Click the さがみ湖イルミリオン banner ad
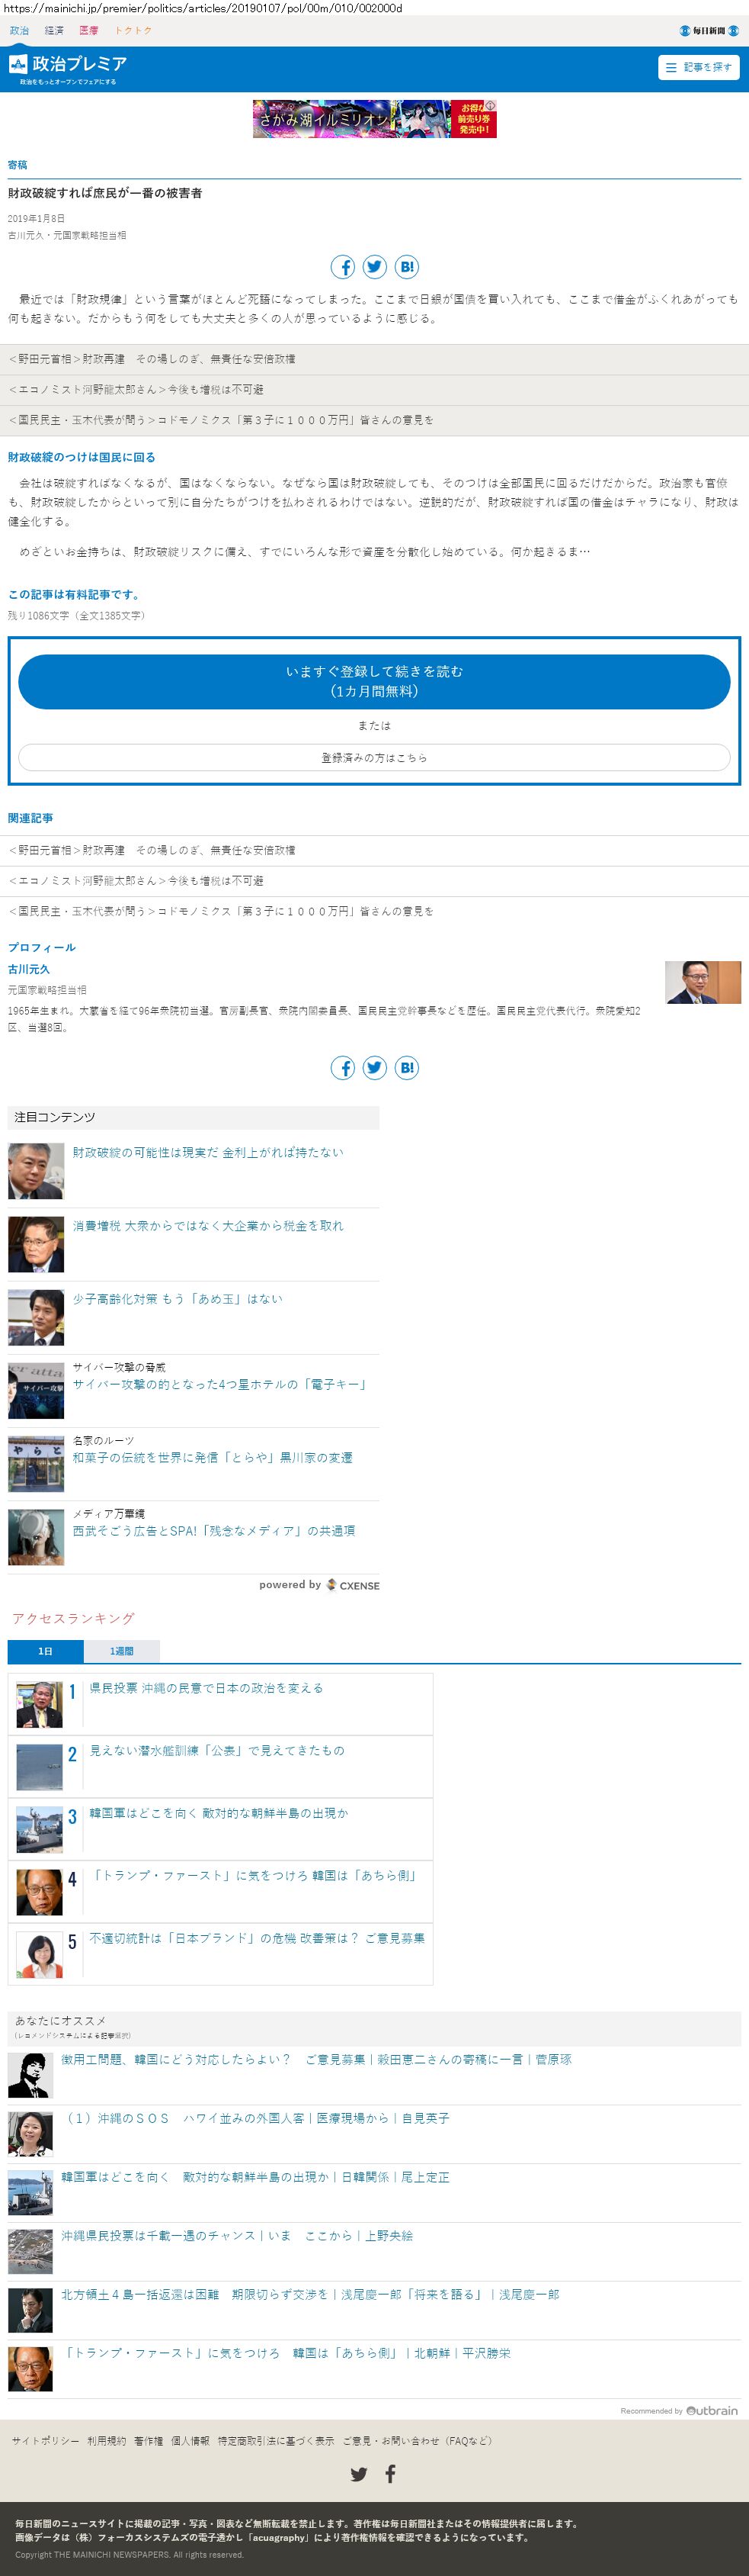Screen dimensions: 749x2576 tap(375, 119)
